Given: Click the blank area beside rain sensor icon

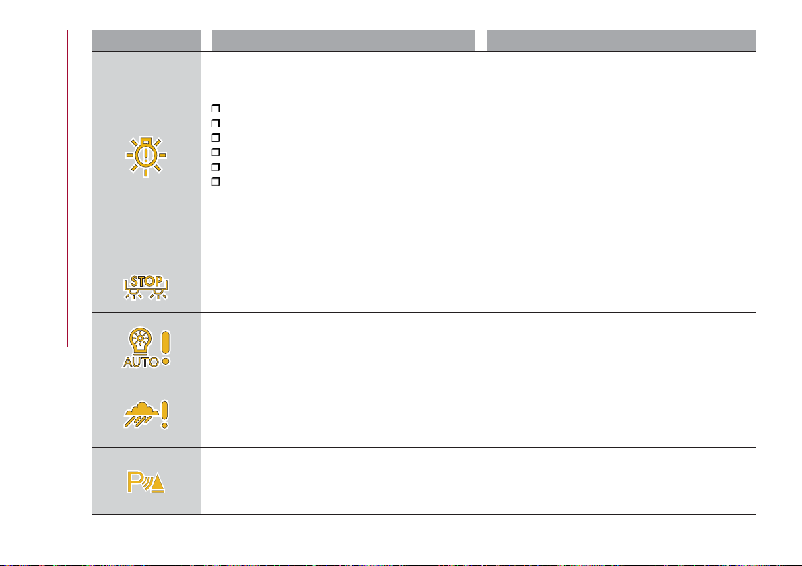Looking at the screenshot, I should click(478, 414).
